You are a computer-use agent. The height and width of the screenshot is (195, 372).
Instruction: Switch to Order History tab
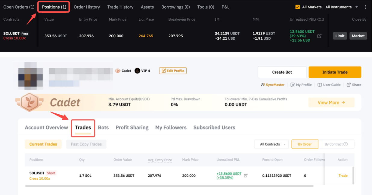pyautogui.click(x=87, y=7)
